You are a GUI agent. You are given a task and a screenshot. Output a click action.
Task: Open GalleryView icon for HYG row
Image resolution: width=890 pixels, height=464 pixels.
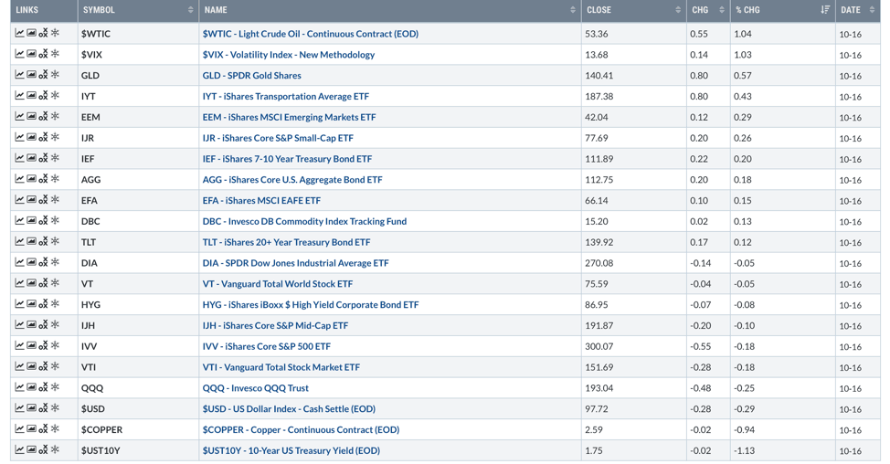(x=31, y=304)
